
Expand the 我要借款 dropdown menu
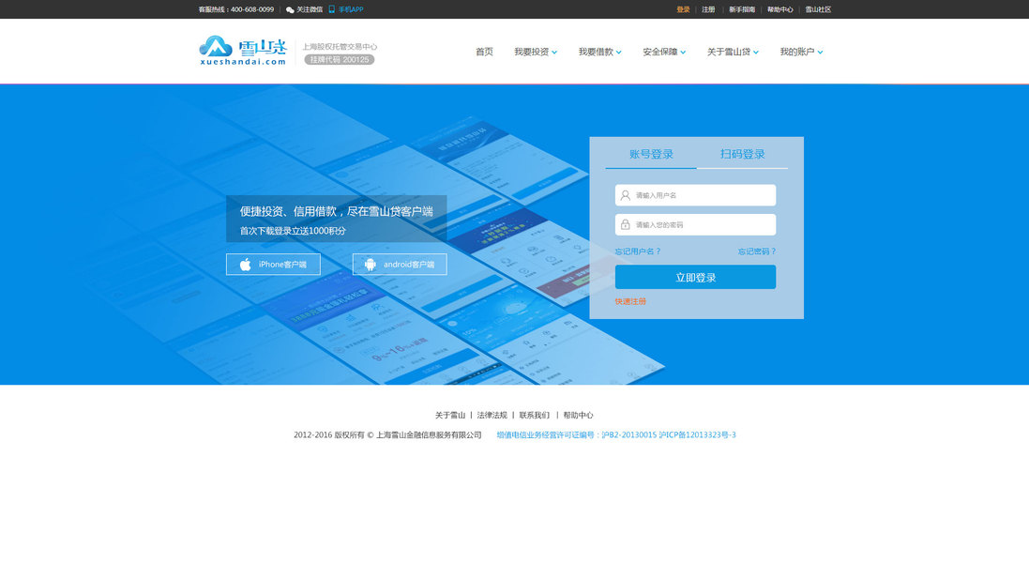point(599,52)
